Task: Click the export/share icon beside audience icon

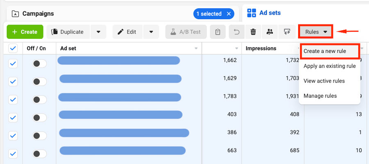Action: [x=287, y=32]
